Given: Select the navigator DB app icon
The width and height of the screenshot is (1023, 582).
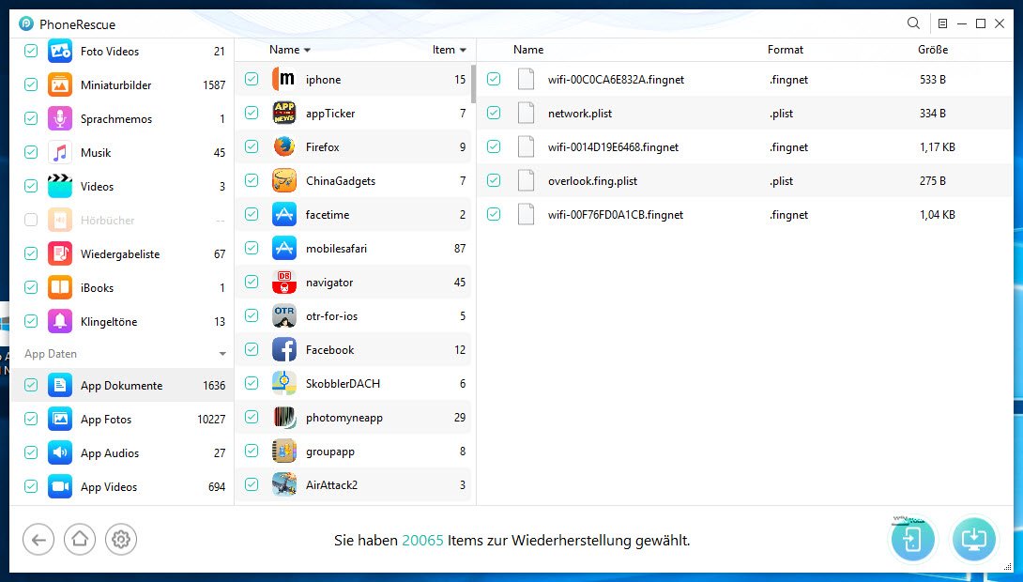Looking at the screenshot, I should tap(284, 282).
